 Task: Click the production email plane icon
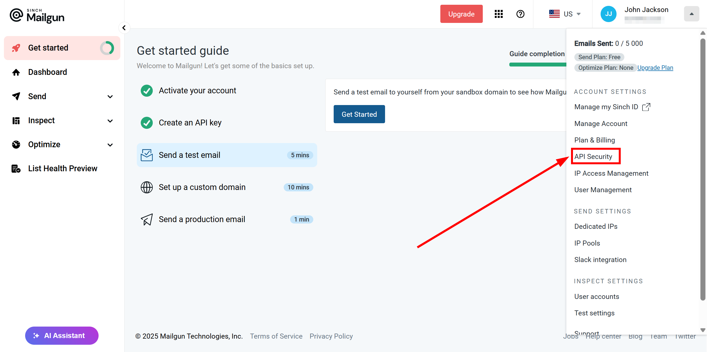[147, 220]
